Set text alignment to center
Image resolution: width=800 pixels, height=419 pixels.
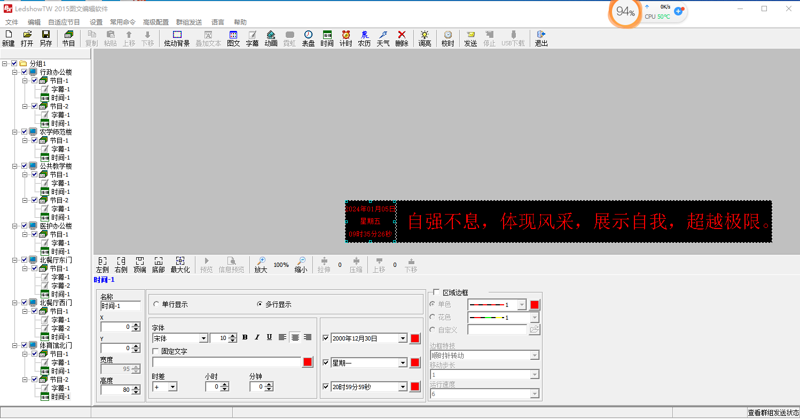pos(295,337)
